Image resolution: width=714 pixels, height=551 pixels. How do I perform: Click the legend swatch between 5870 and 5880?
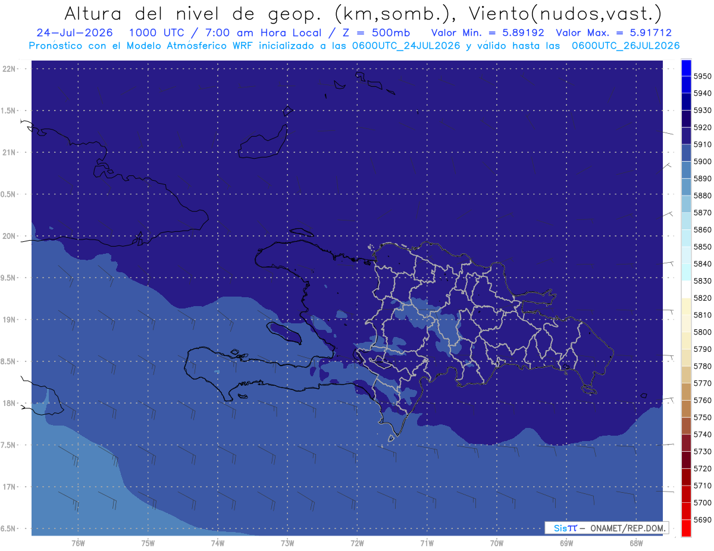(685, 204)
